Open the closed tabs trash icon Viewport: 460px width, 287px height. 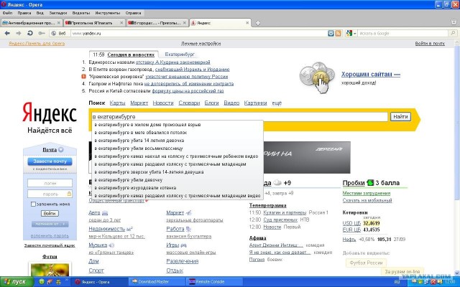[454, 22]
